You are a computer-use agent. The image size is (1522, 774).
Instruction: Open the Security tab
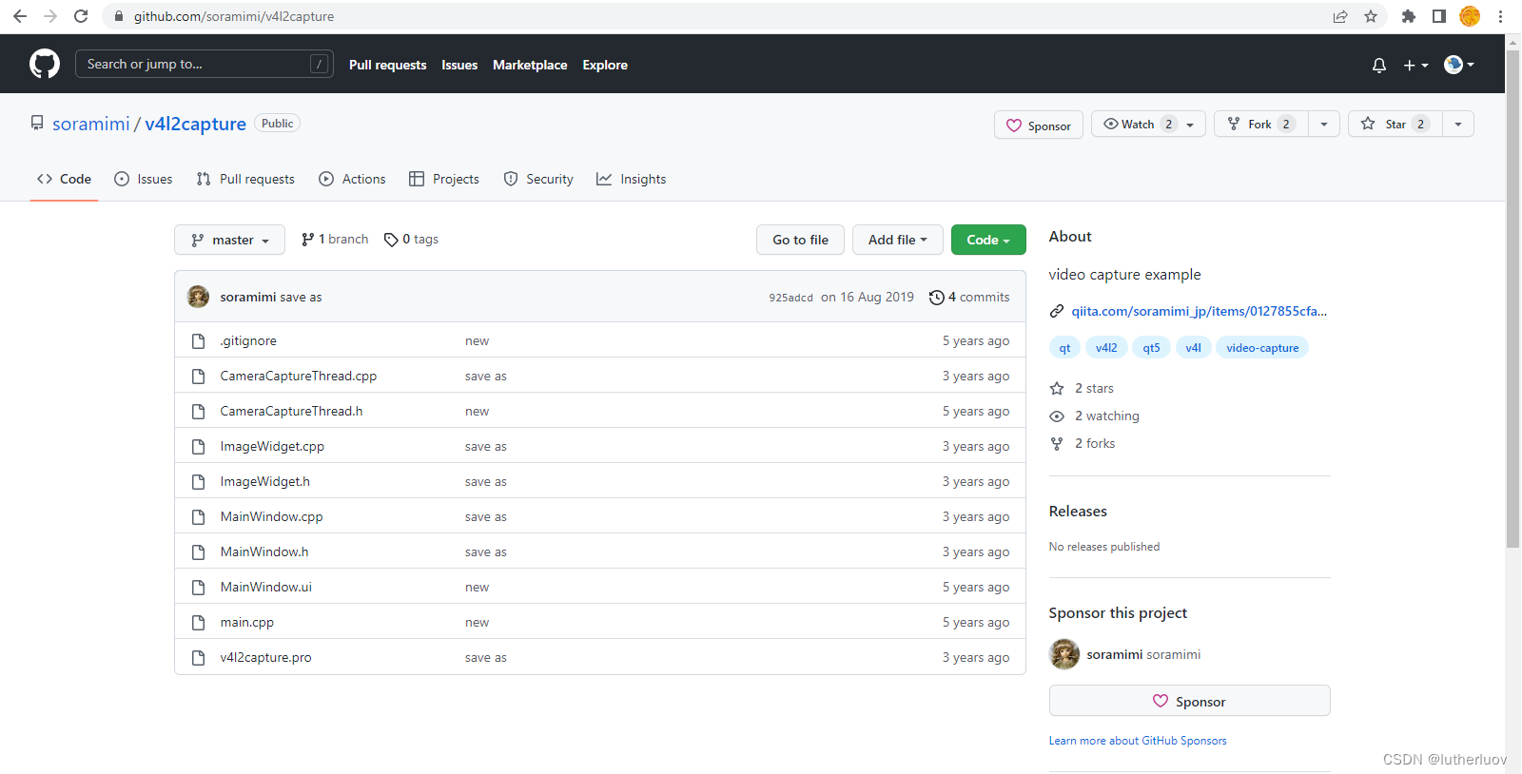(x=538, y=179)
